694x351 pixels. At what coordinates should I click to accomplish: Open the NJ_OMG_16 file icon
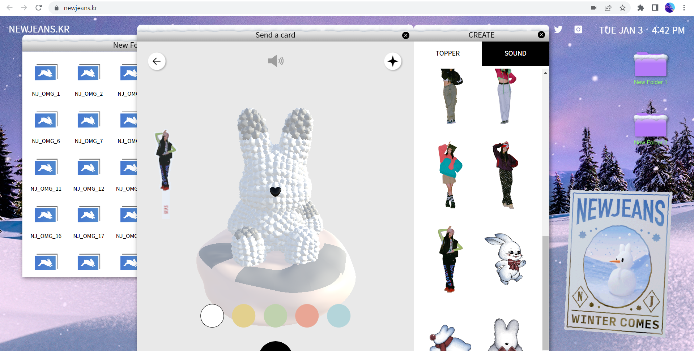pos(46,214)
